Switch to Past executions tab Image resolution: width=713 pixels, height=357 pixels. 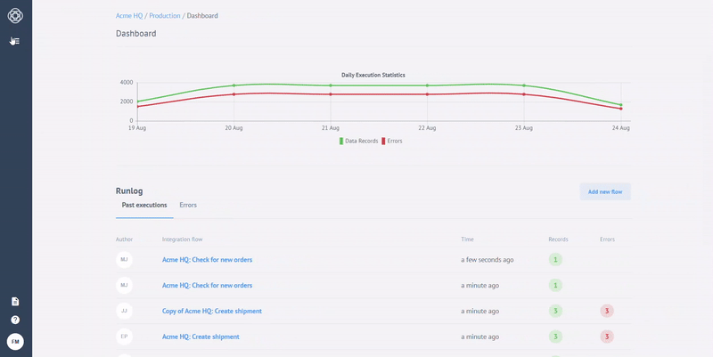[144, 205]
